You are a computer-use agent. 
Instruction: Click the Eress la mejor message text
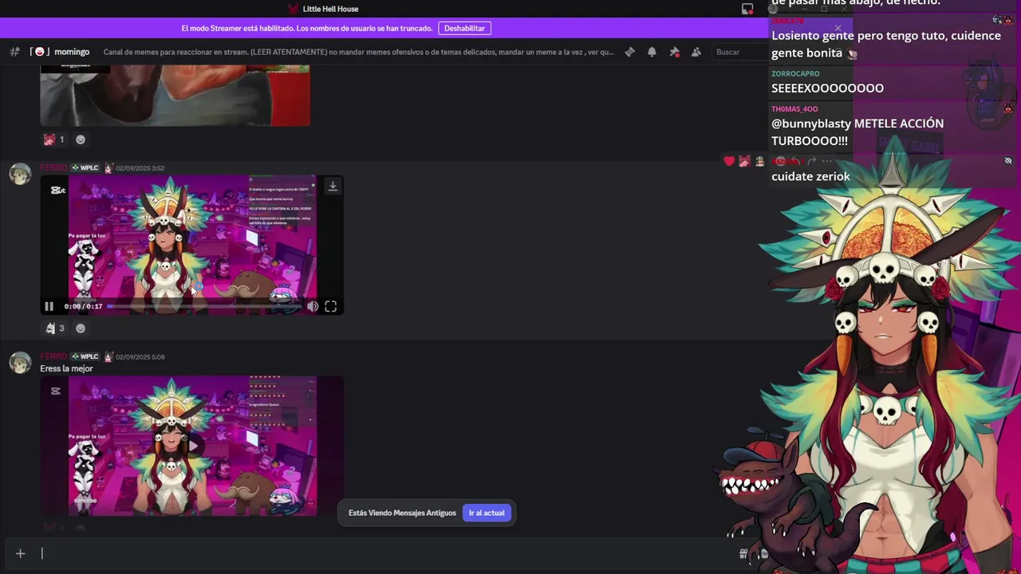coord(66,368)
